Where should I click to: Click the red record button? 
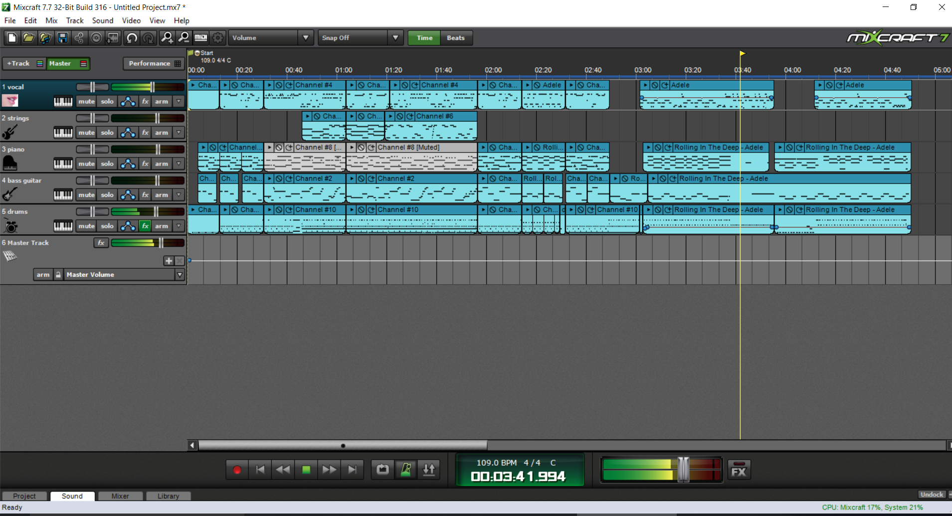click(x=237, y=470)
